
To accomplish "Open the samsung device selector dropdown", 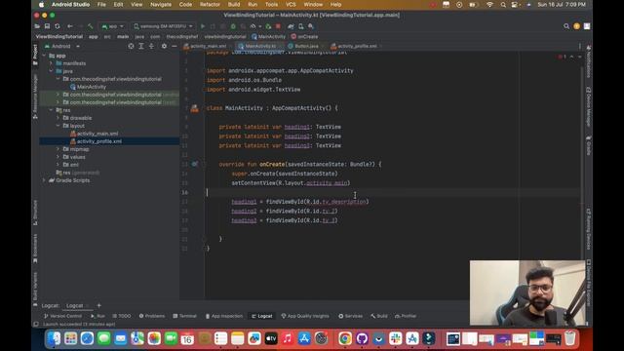I will [x=163, y=26].
